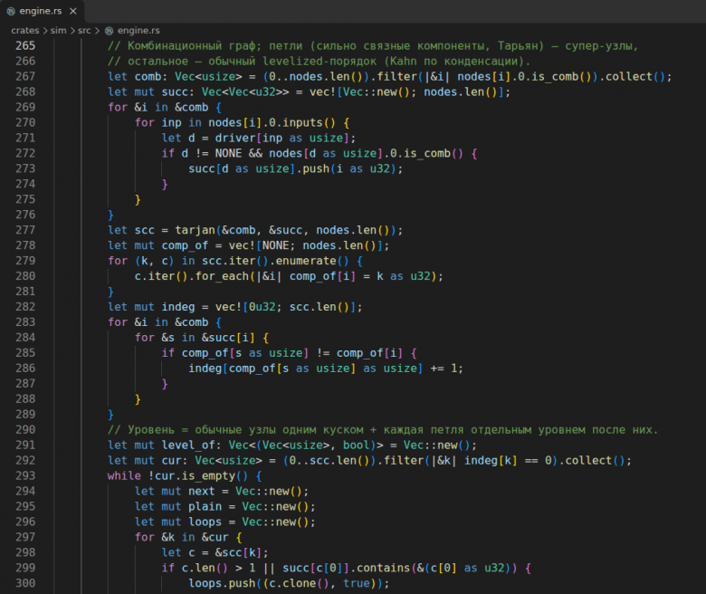The width and height of the screenshot is (706, 594).
Task: Click line number 300 in the gutter
Action: coord(25,583)
